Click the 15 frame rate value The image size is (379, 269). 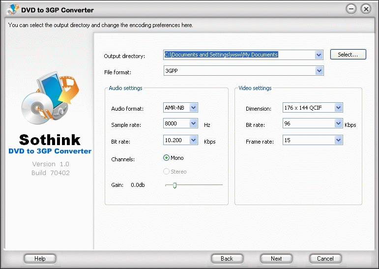(287, 140)
